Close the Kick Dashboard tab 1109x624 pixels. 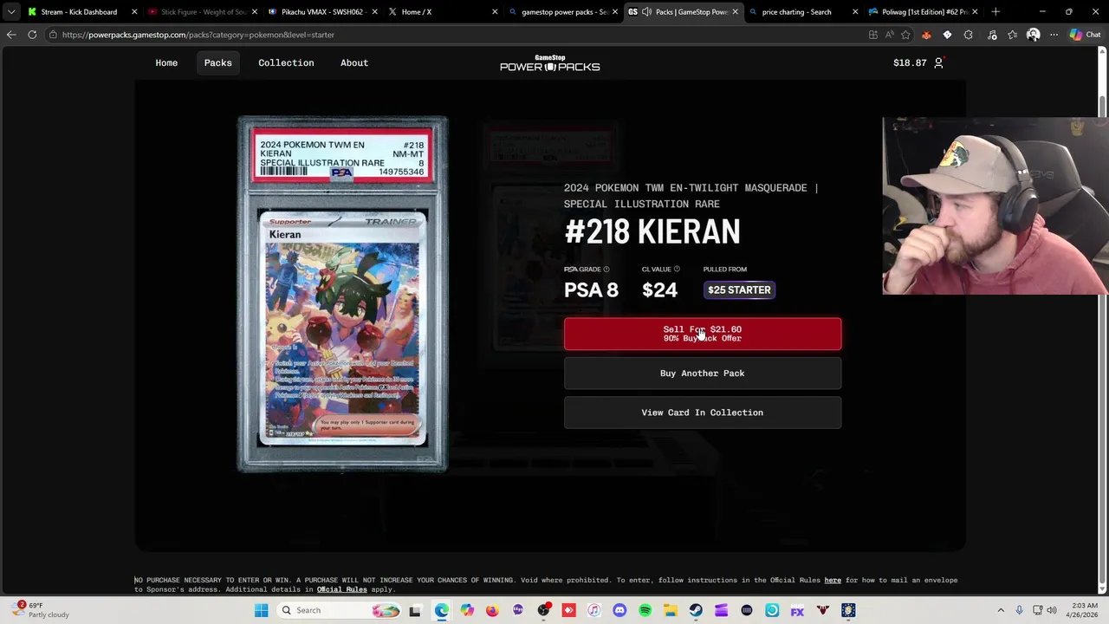(x=134, y=12)
